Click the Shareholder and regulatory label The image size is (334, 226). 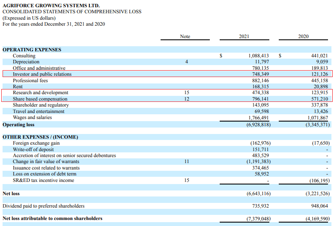41,105
